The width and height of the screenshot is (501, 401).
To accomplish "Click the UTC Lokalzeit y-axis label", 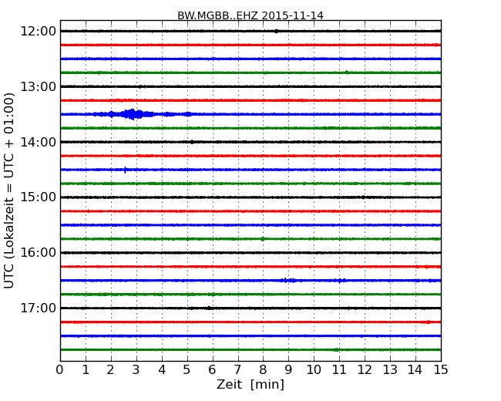I will click(x=9, y=190).
